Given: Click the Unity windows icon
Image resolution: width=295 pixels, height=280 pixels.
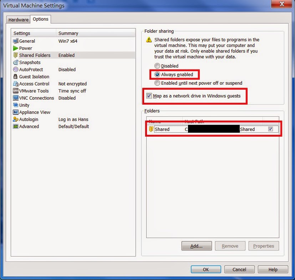Looking at the screenshot, I should [x=16, y=105].
